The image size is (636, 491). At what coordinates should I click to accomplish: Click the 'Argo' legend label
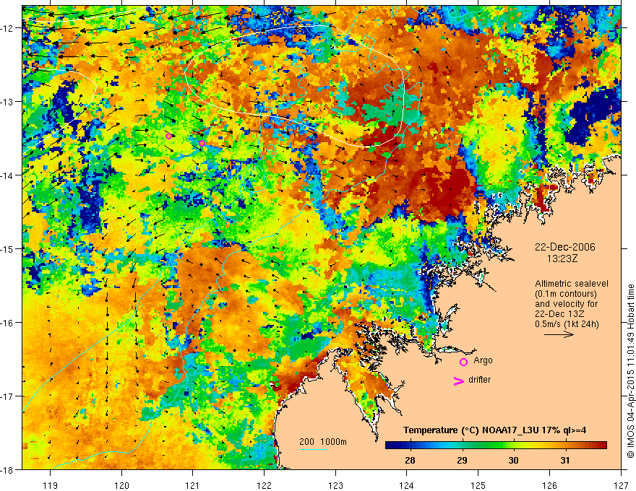(483, 360)
